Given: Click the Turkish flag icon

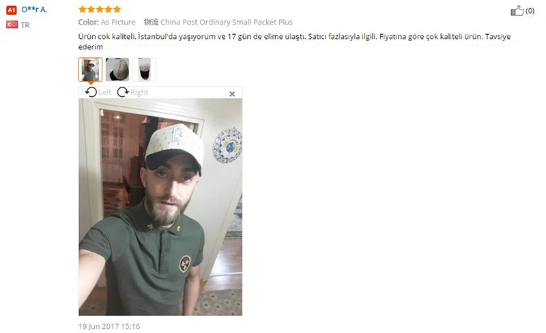Looking at the screenshot, I should 12,25.
